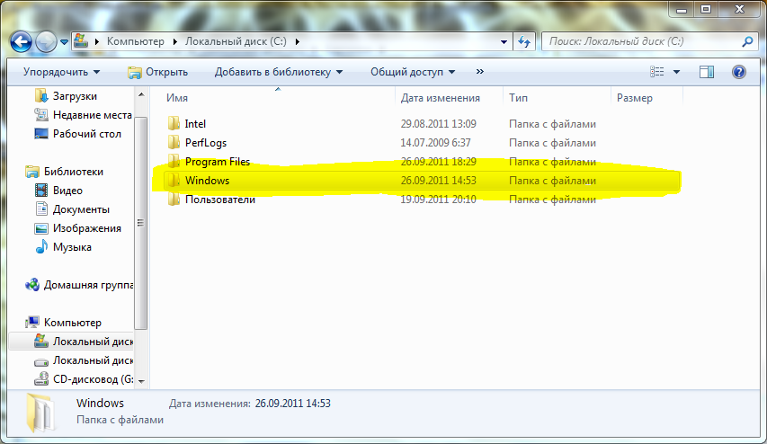Open the Общий доступ dropdown

click(x=412, y=72)
